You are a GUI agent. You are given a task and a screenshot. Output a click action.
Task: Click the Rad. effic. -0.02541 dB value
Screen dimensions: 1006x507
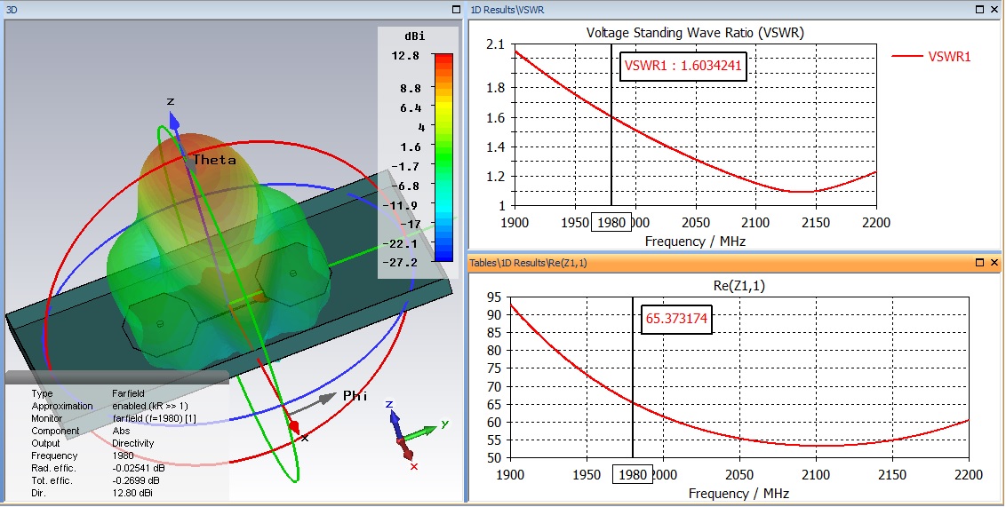(139, 468)
